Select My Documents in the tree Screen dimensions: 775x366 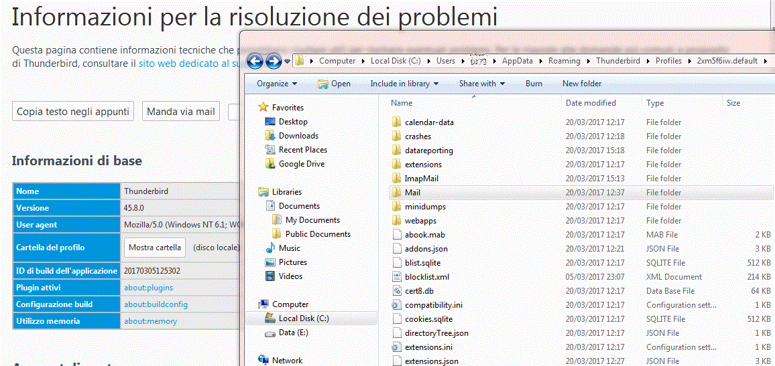pos(312,220)
